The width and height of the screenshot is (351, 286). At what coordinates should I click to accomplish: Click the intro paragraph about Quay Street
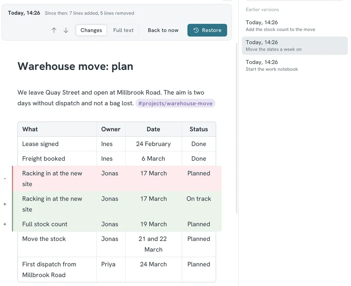pos(116,98)
